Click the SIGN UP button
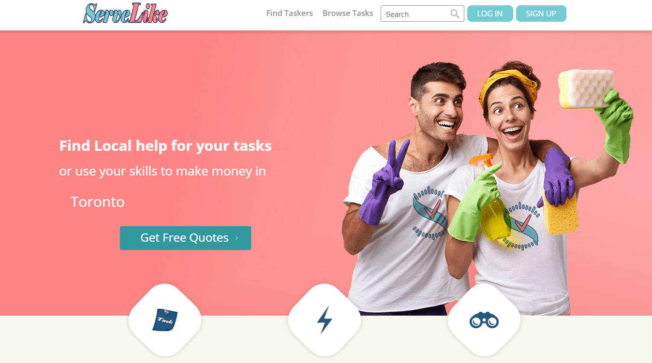The height and width of the screenshot is (363, 652). (541, 14)
